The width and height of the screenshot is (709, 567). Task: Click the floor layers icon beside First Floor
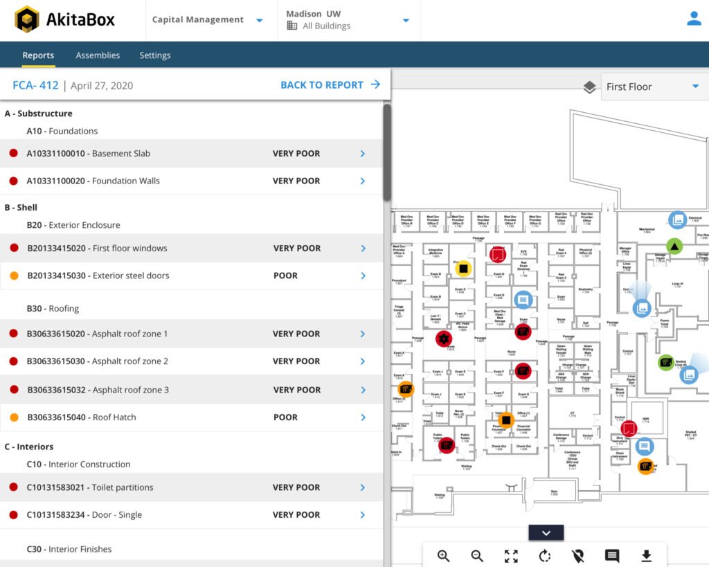[589, 87]
